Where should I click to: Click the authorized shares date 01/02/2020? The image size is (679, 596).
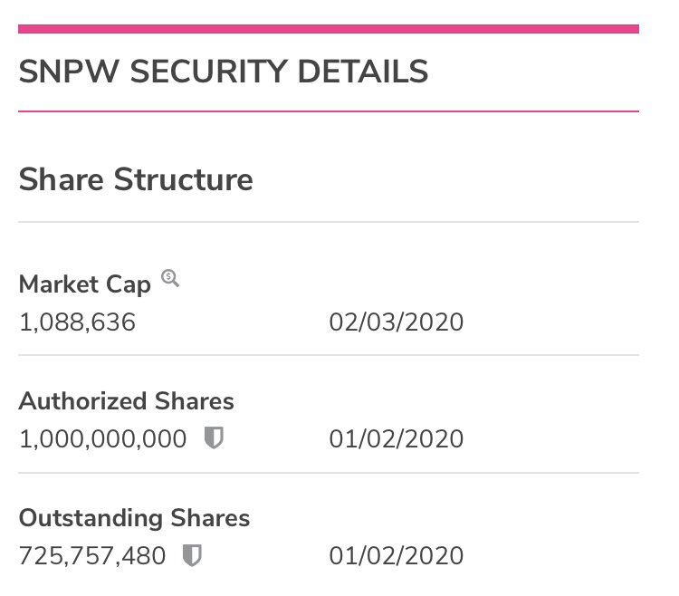[397, 438]
